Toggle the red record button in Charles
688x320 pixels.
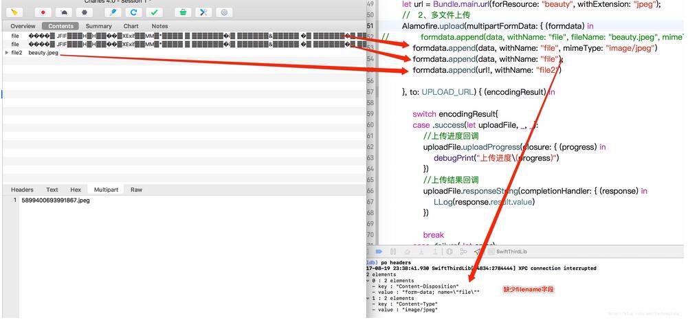[43, 12]
